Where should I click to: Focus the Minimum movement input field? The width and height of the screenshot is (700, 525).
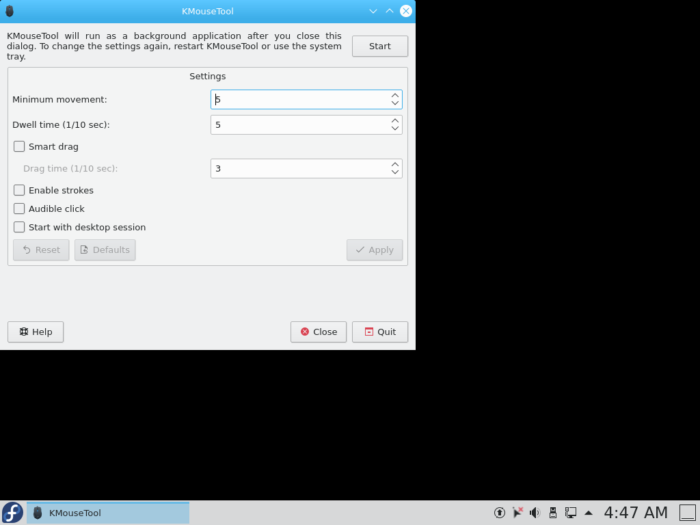click(x=306, y=100)
